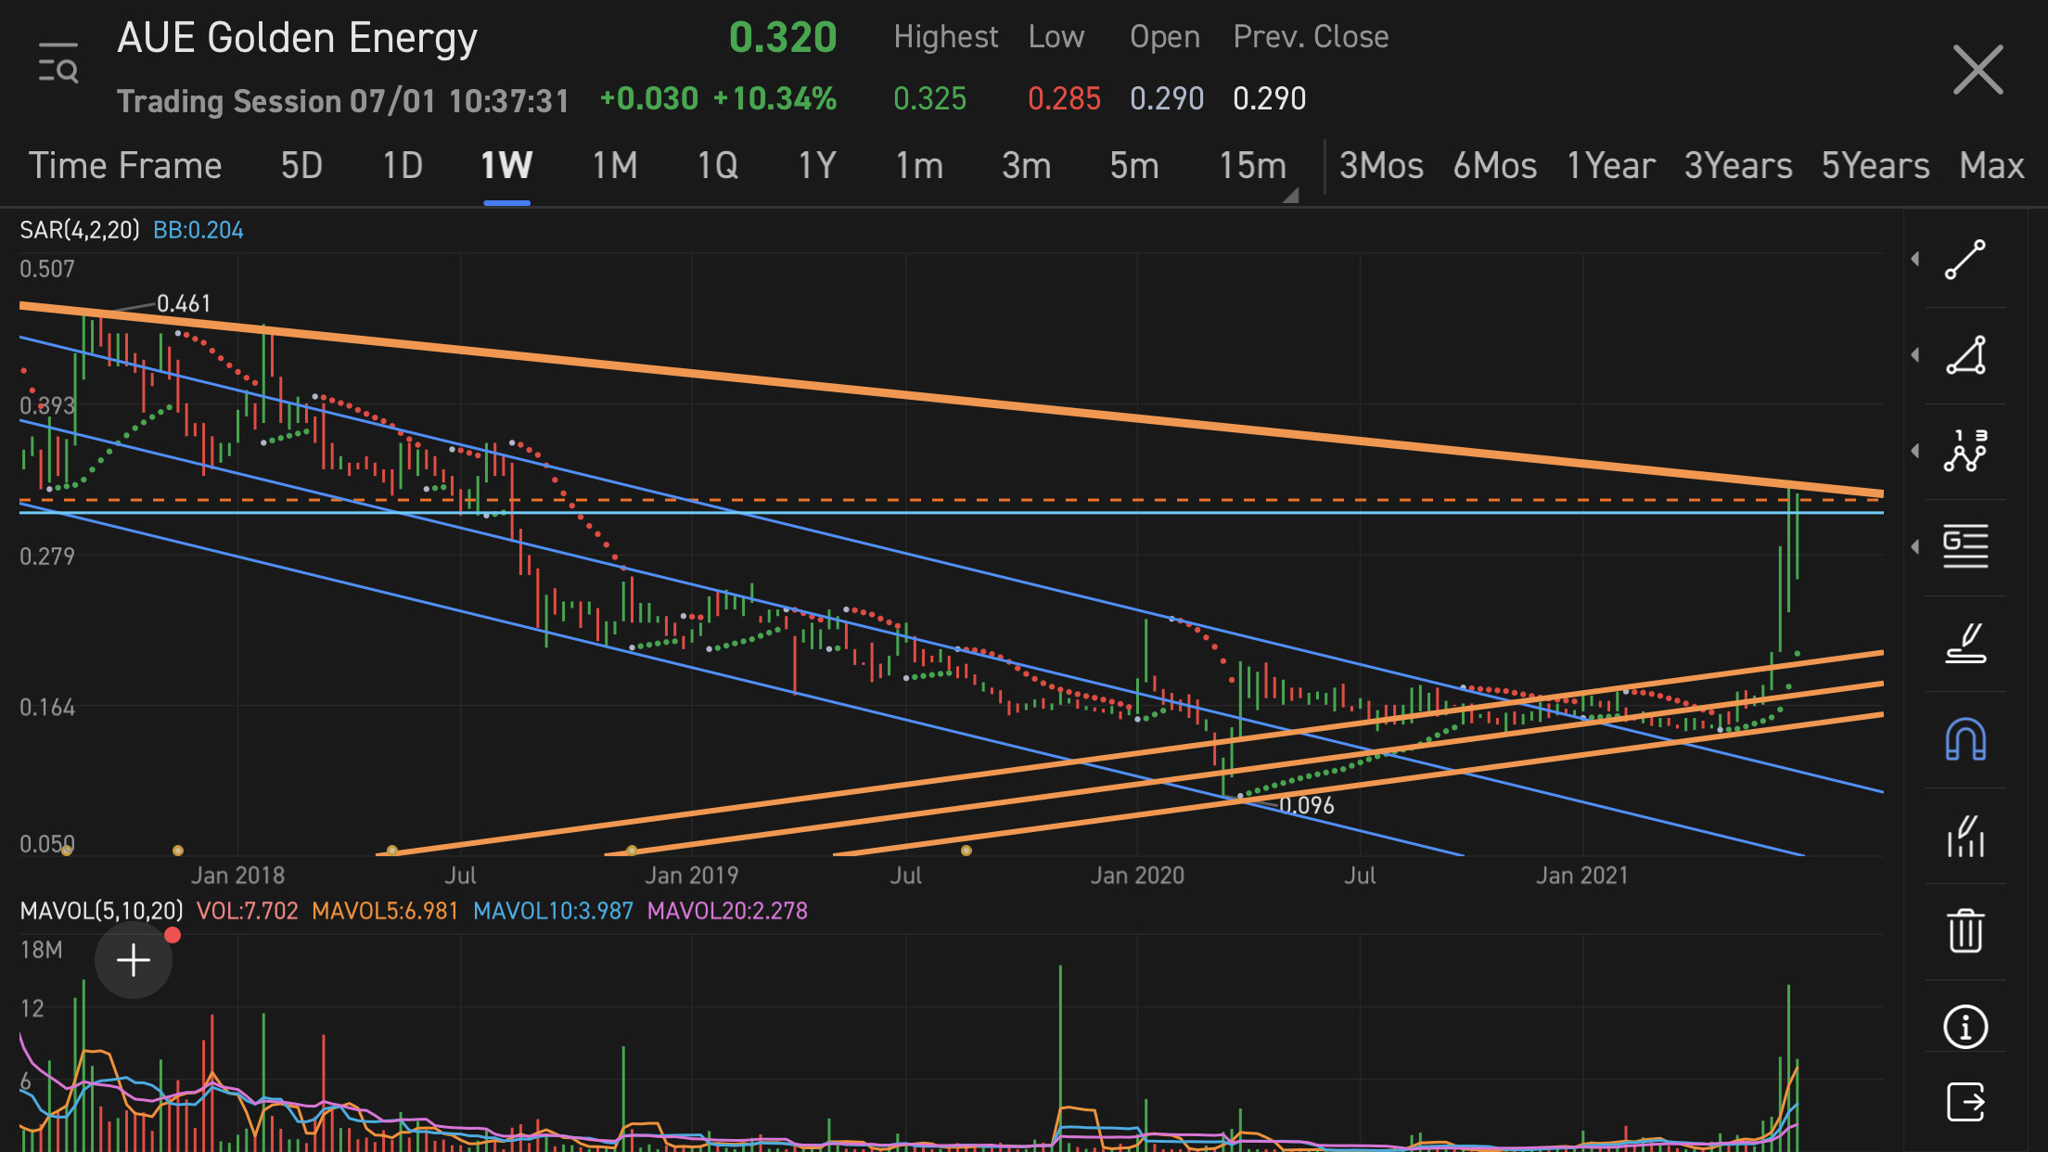Viewport: 2048px width, 1152px height.
Task: Set chart range to 5Years
Action: pyautogui.click(x=1875, y=166)
